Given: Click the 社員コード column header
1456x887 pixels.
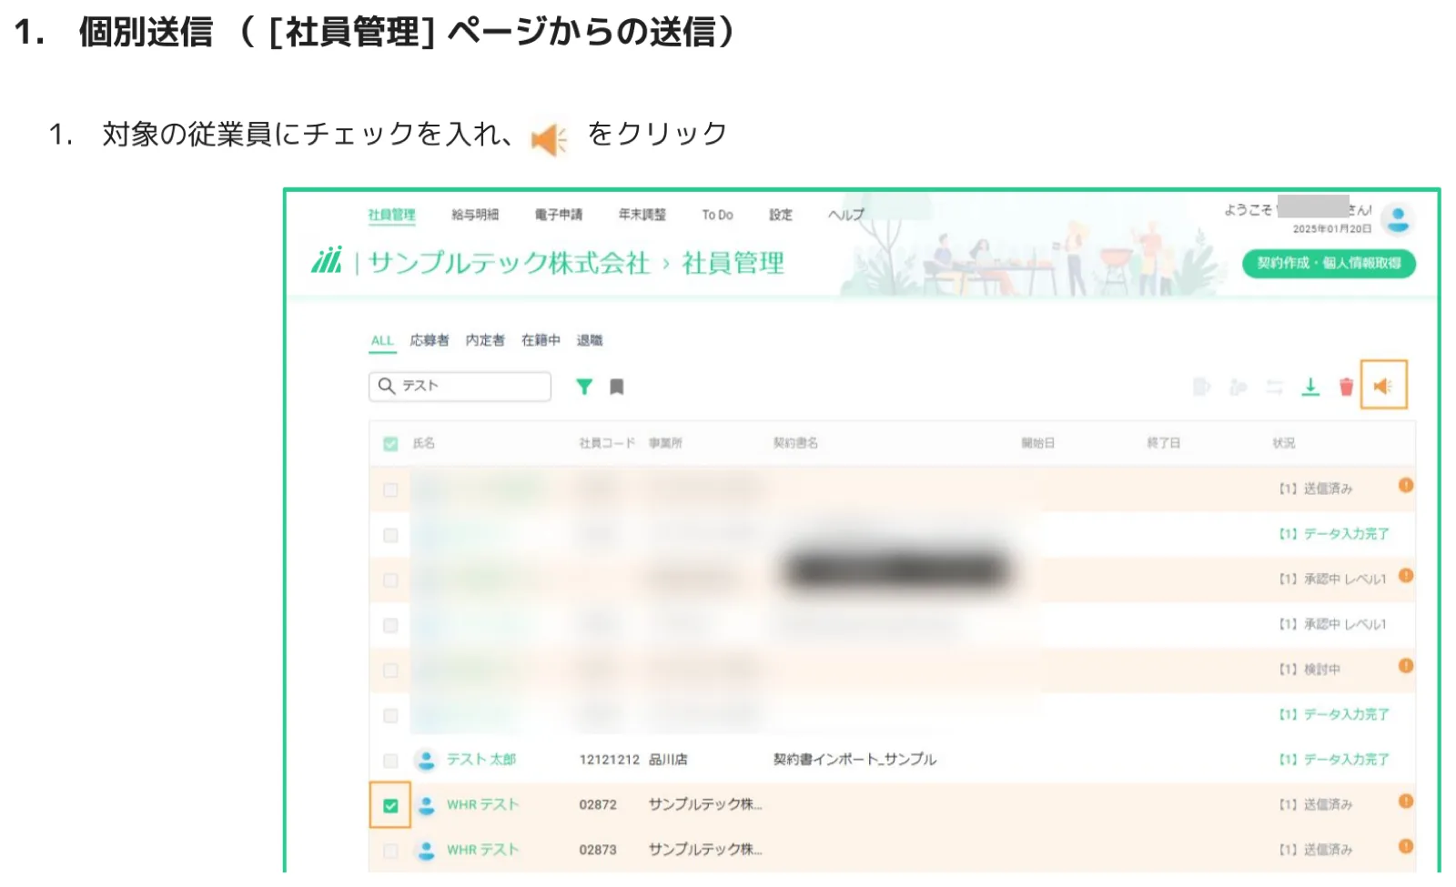Looking at the screenshot, I should pos(607,443).
